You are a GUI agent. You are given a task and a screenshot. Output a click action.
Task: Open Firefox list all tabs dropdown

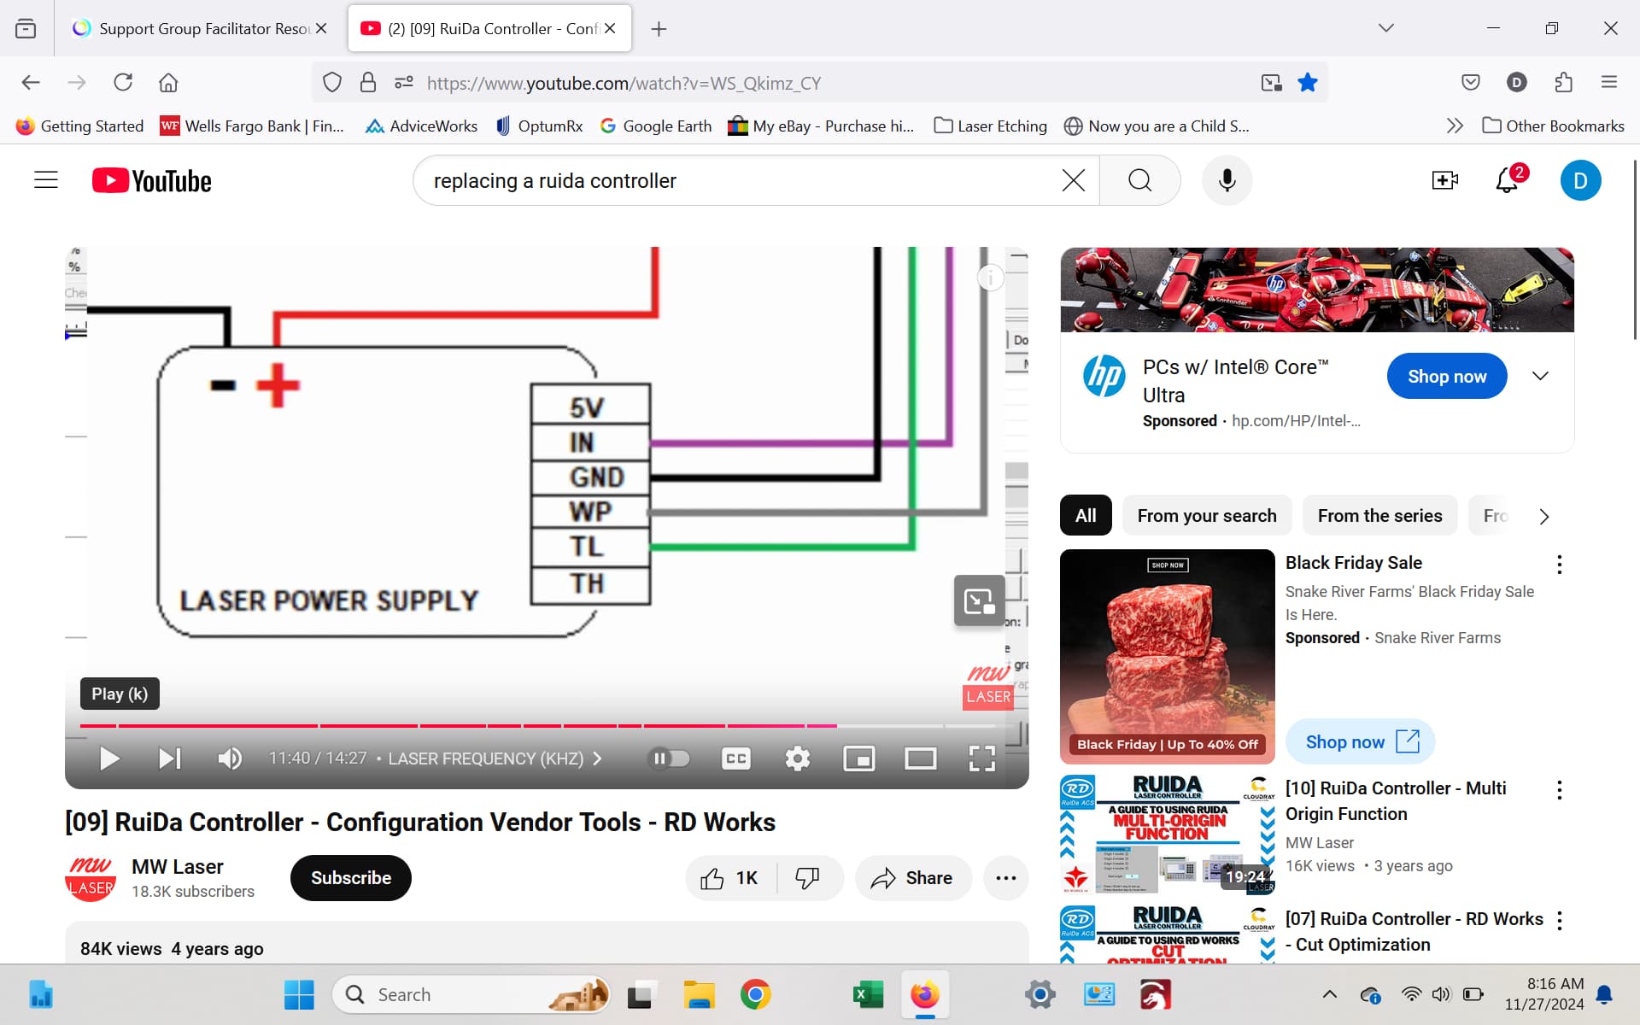coord(1385,28)
